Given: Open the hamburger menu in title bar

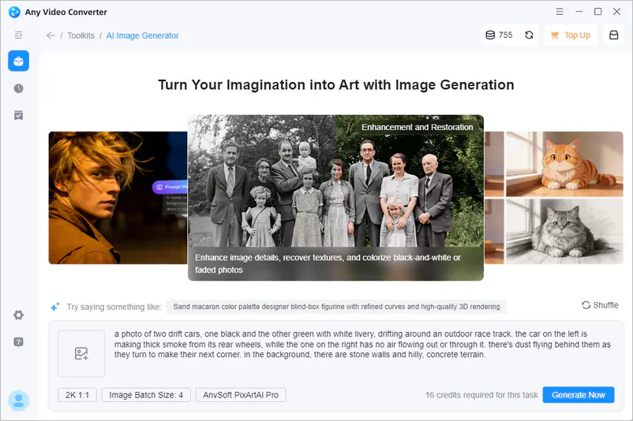Looking at the screenshot, I should 560,12.
